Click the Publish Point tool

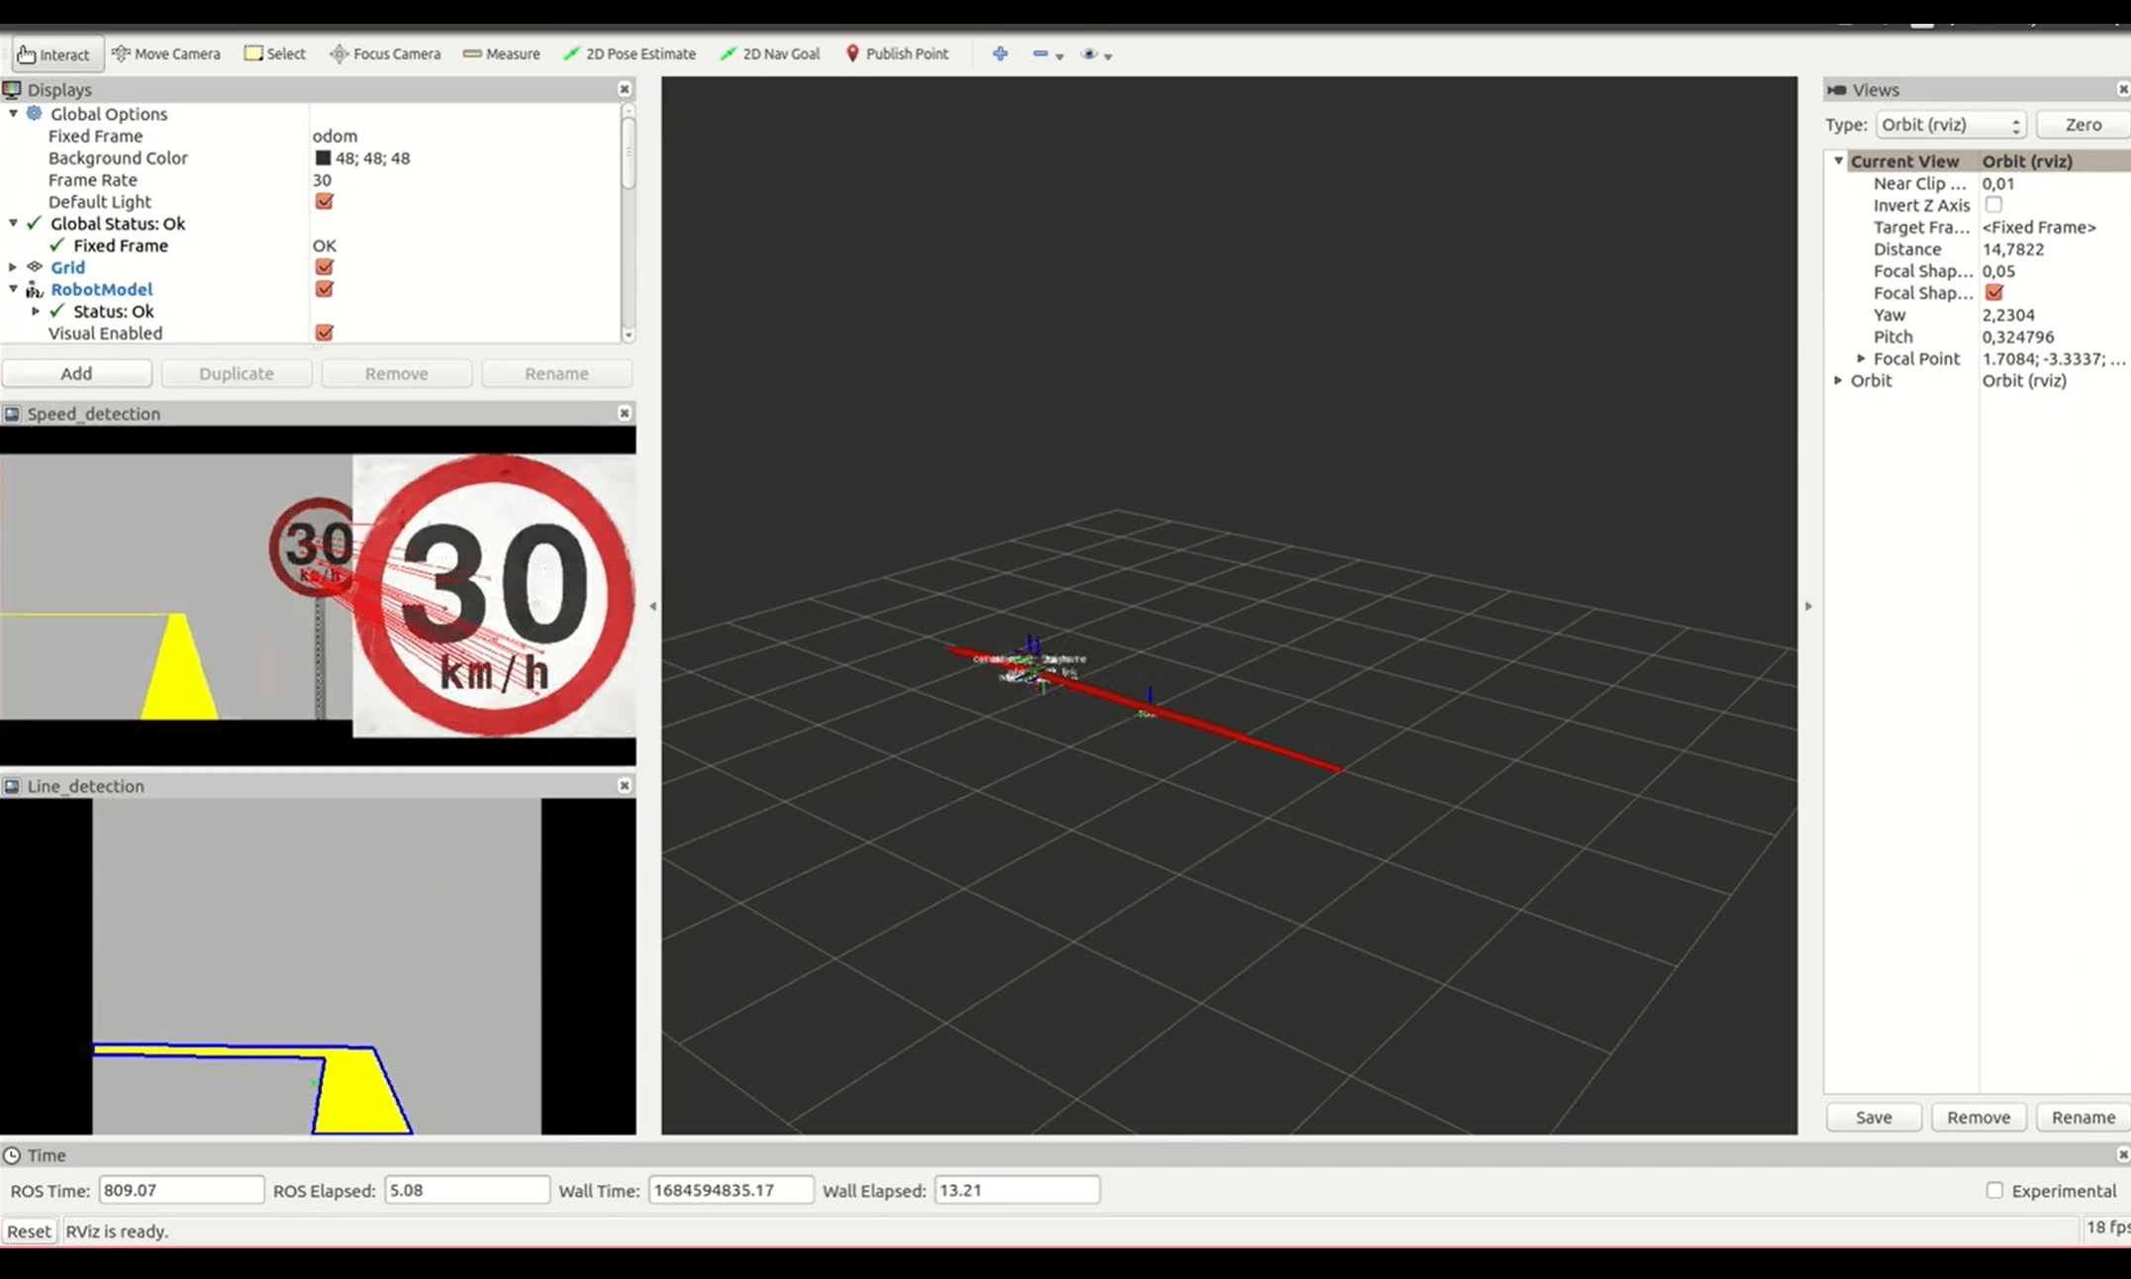tap(897, 53)
